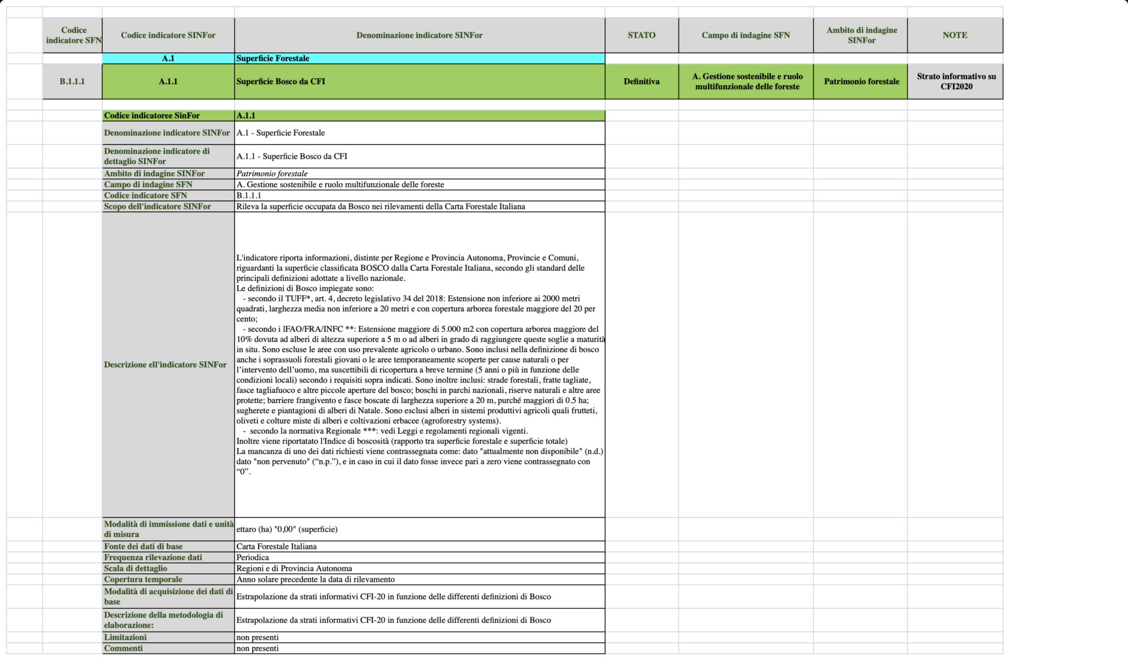The image size is (1128, 671).
Task: Select the 'Codice indicatore SINFor' header cell
Action: [x=168, y=35]
